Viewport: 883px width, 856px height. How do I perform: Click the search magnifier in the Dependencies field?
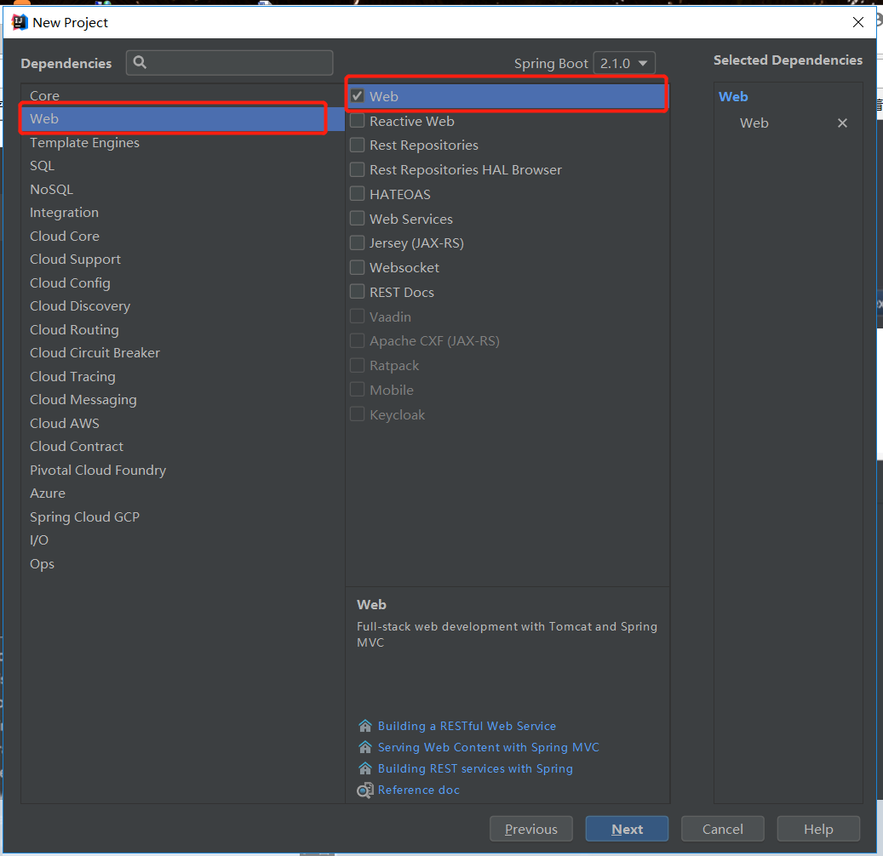pos(140,62)
